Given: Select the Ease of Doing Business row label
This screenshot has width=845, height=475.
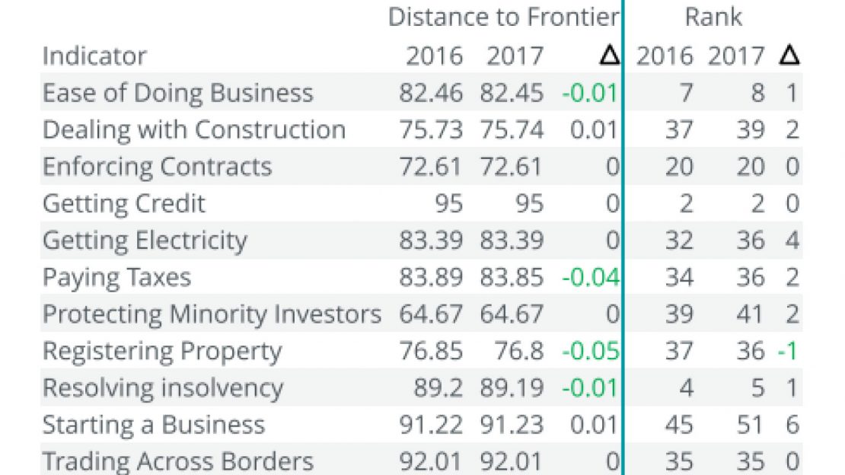Looking at the screenshot, I should [177, 93].
